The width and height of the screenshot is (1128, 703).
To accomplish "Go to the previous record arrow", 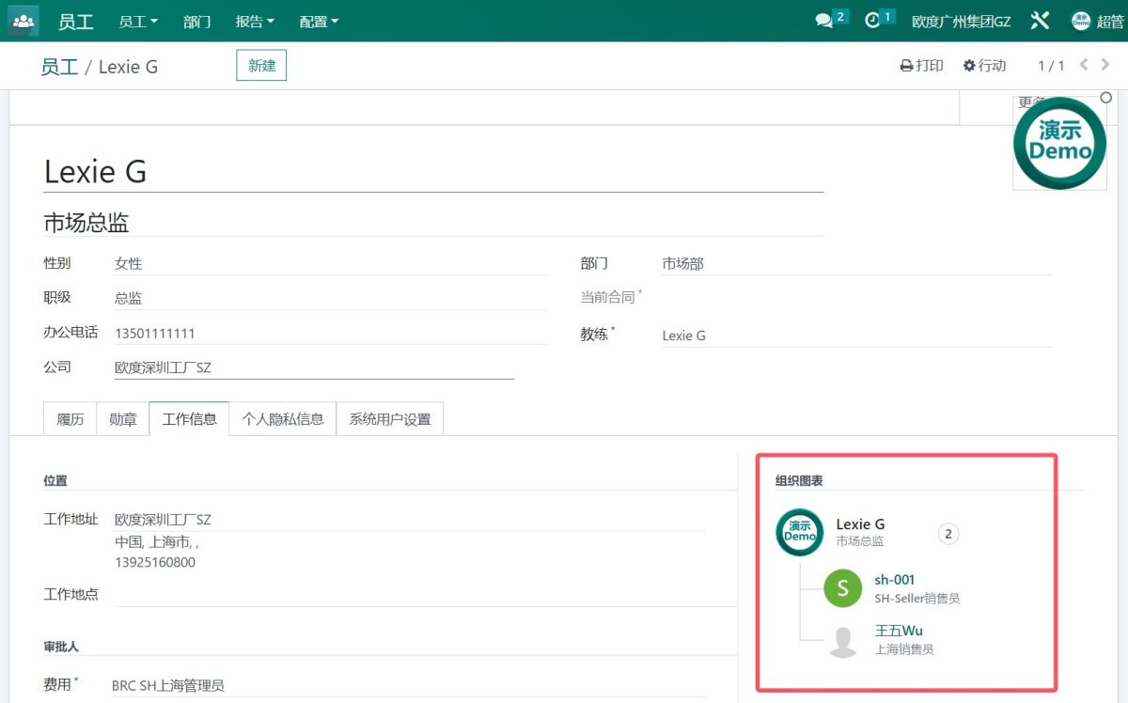I will pyautogui.click(x=1084, y=65).
